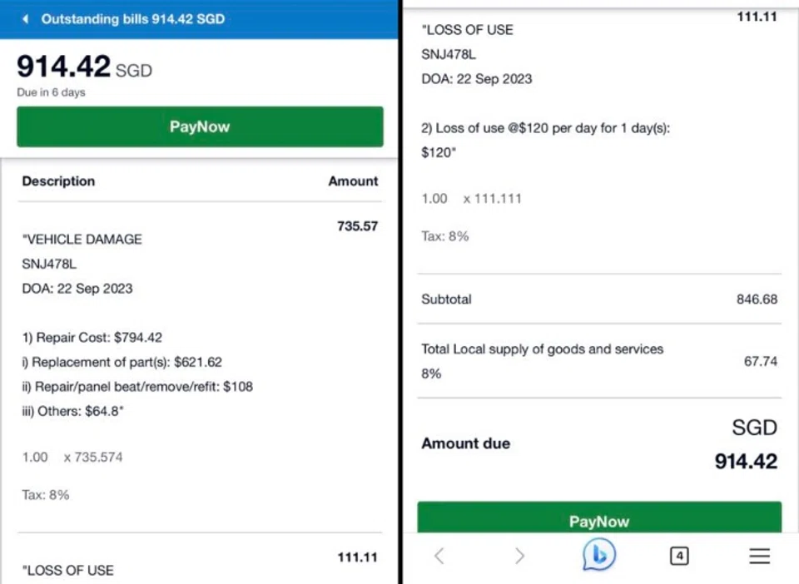Select Total Local supply of goods and services
This screenshot has width=799, height=584.
tap(542, 349)
